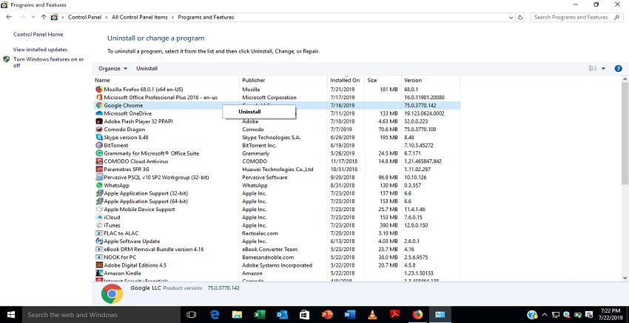This screenshot has height=323, width=629.
Task: Refresh the Programs and Features address bar
Action: [521, 17]
